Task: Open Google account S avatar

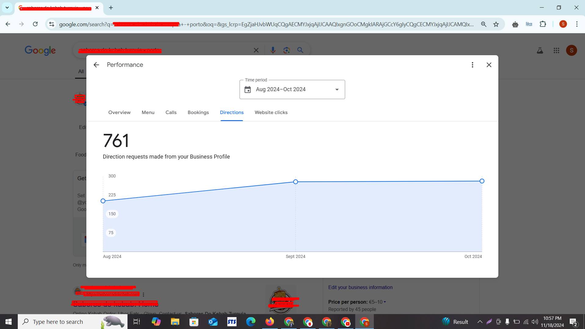Action: (572, 51)
